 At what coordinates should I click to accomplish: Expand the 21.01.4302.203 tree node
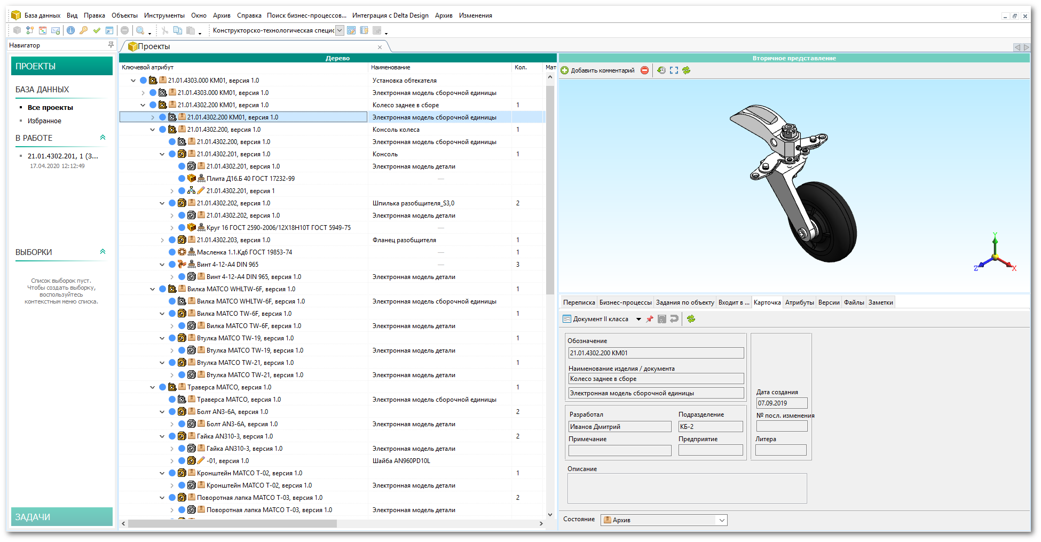(162, 240)
